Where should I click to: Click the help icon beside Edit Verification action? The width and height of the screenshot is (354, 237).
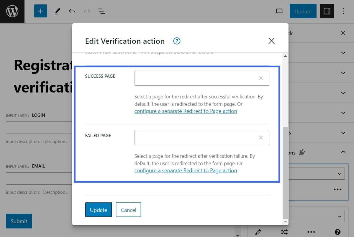coord(176,41)
